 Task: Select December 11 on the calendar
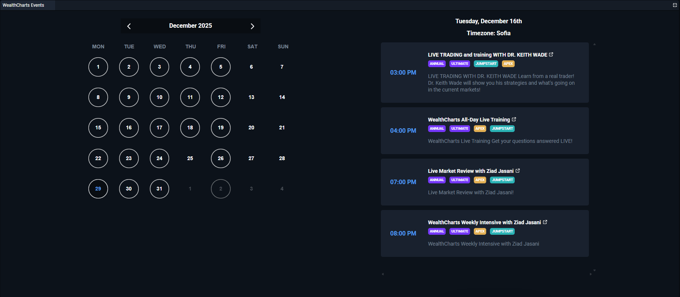[190, 97]
